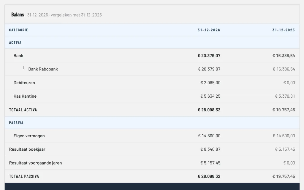Click Debiteuren amount € 2.085,00
Image resolution: width=304 pixels, height=190 pixels.
click(210, 83)
